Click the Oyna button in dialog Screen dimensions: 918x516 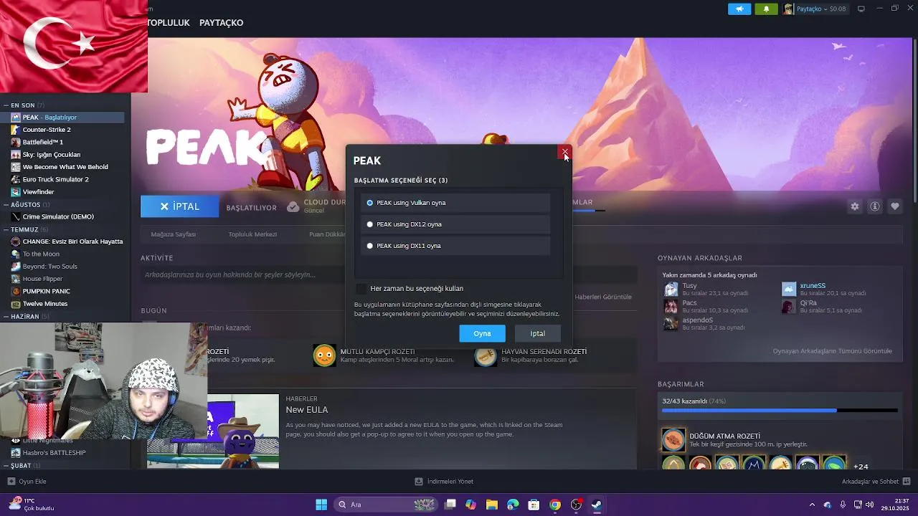click(482, 333)
